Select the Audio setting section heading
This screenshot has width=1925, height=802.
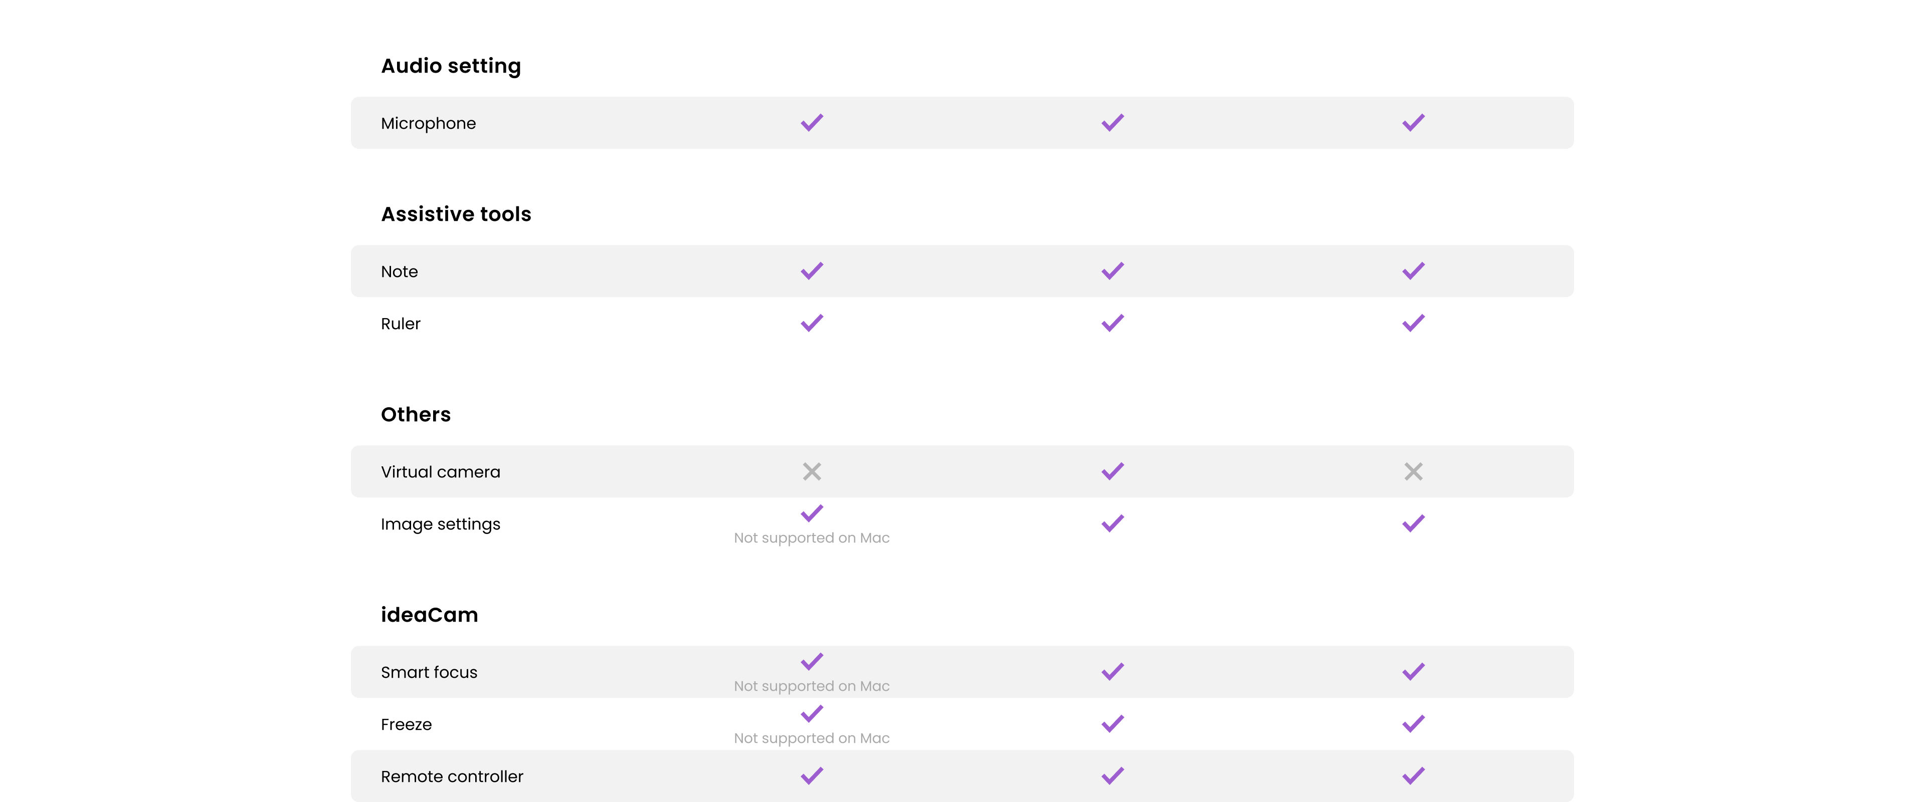pyautogui.click(x=451, y=66)
